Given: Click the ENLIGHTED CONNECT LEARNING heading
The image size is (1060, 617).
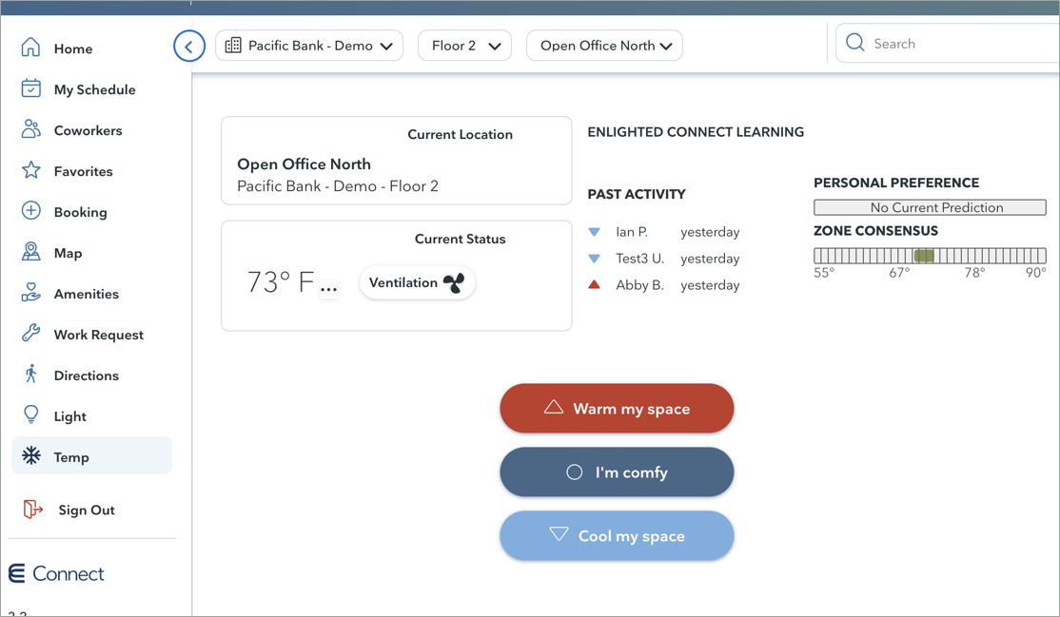Looking at the screenshot, I should [x=696, y=132].
